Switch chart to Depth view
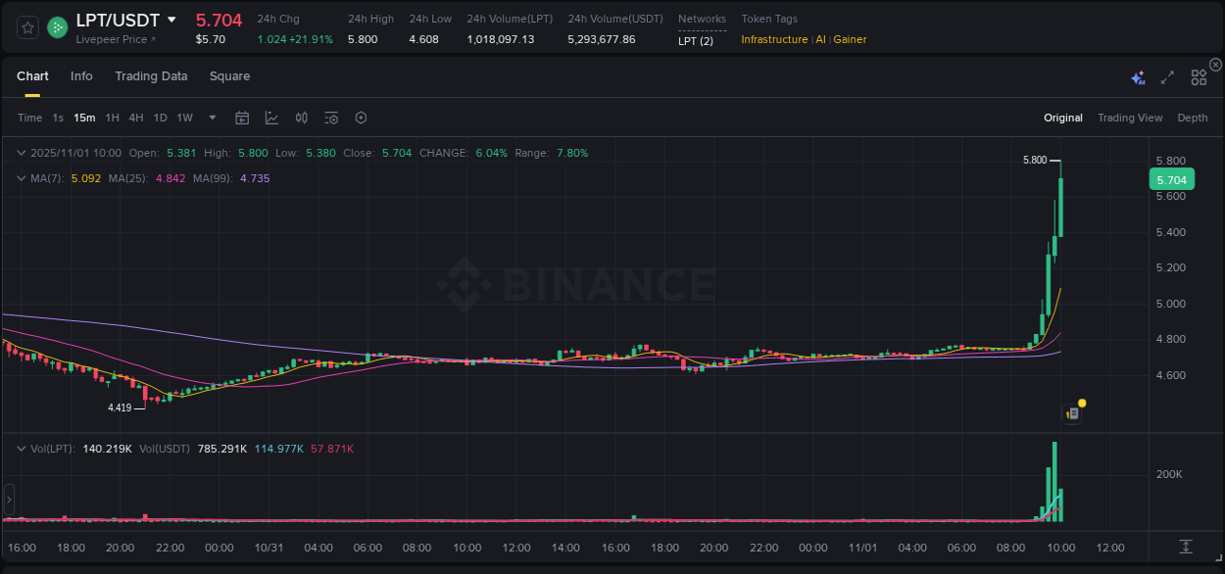Viewport: 1225px width, 574px height. (1192, 118)
